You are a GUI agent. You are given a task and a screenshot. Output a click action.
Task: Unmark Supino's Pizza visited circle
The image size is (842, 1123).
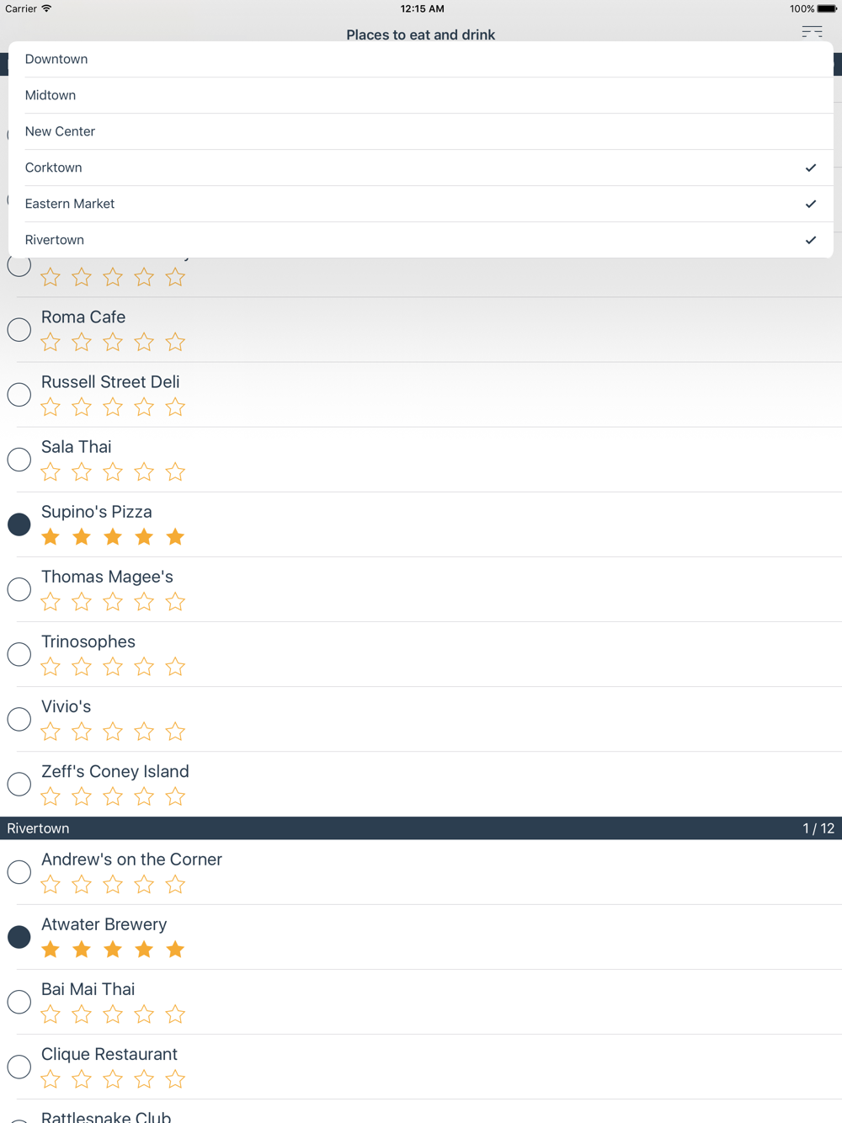tap(19, 524)
